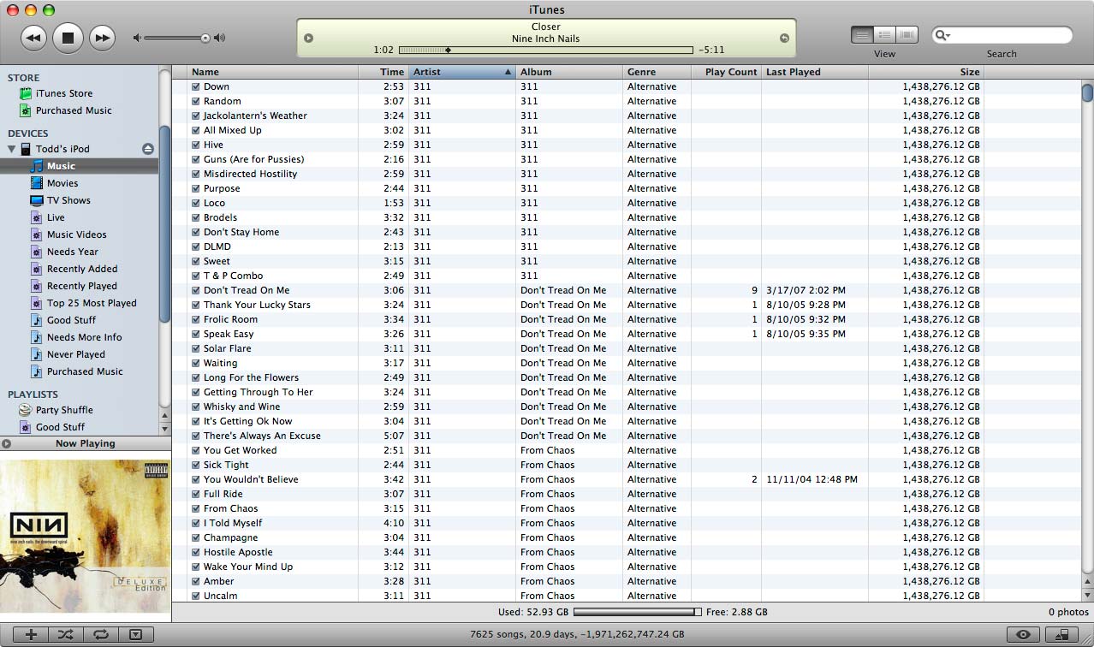Uncheck Jackolantern's Weather
The width and height of the screenshot is (1094, 647).
coord(196,116)
